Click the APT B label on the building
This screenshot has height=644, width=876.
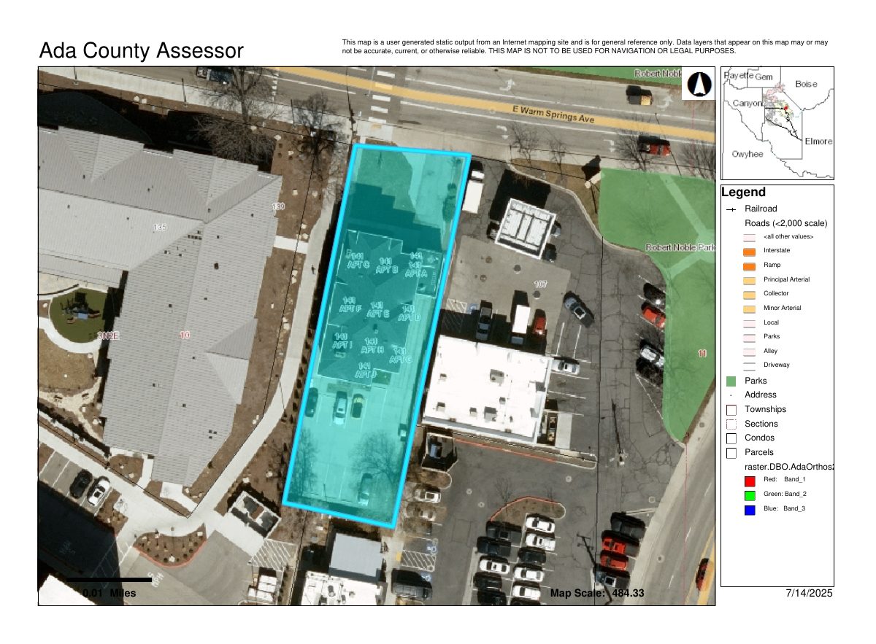point(387,270)
